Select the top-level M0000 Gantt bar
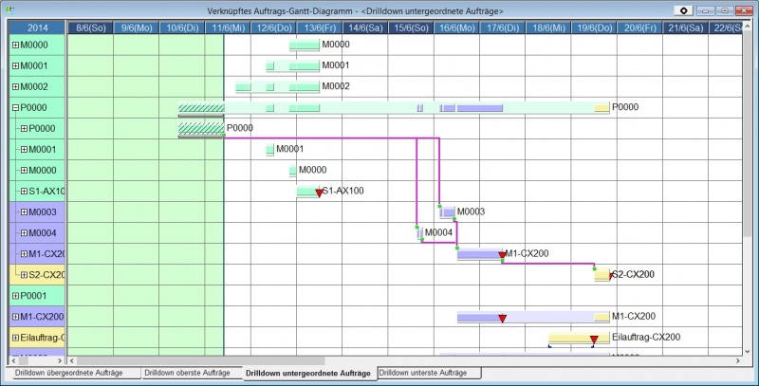Viewport: 759px width, 386px height. (305, 45)
